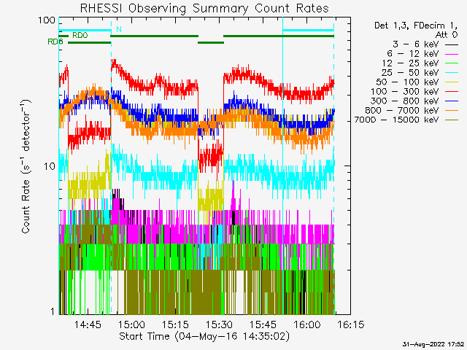Click the 14:45 tick label on time axis
The image size is (467, 350).
tap(88, 324)
